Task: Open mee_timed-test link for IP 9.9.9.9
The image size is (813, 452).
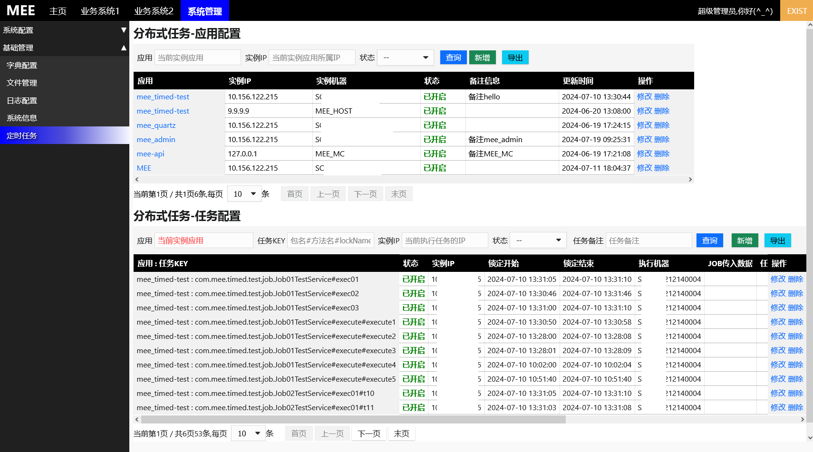Action: (x=163, y=111)
